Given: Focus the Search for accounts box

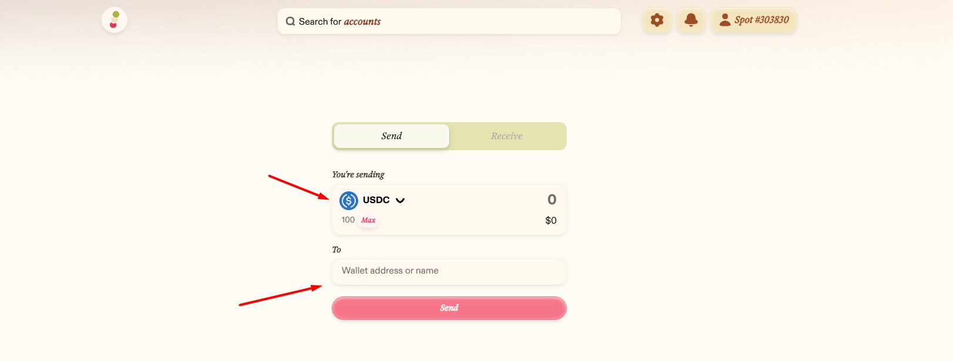Looking at the screenshot, I should click(x=452, y=22).
